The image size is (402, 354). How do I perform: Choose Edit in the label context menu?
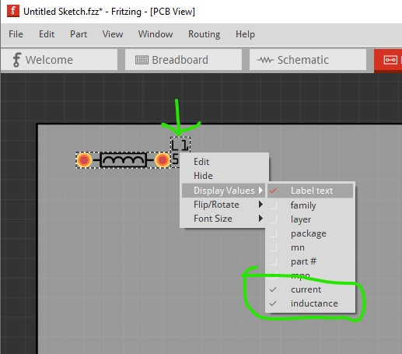coord(201,162)
